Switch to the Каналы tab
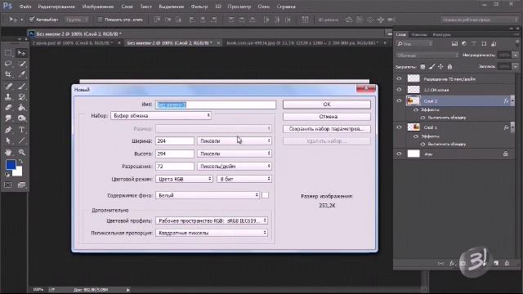 [419, 34]
